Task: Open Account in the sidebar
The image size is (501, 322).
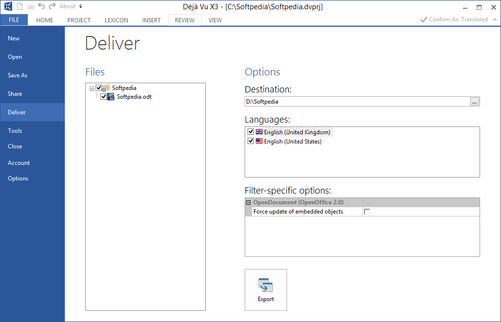Action: pyautogui.click(x=32, y=163)
